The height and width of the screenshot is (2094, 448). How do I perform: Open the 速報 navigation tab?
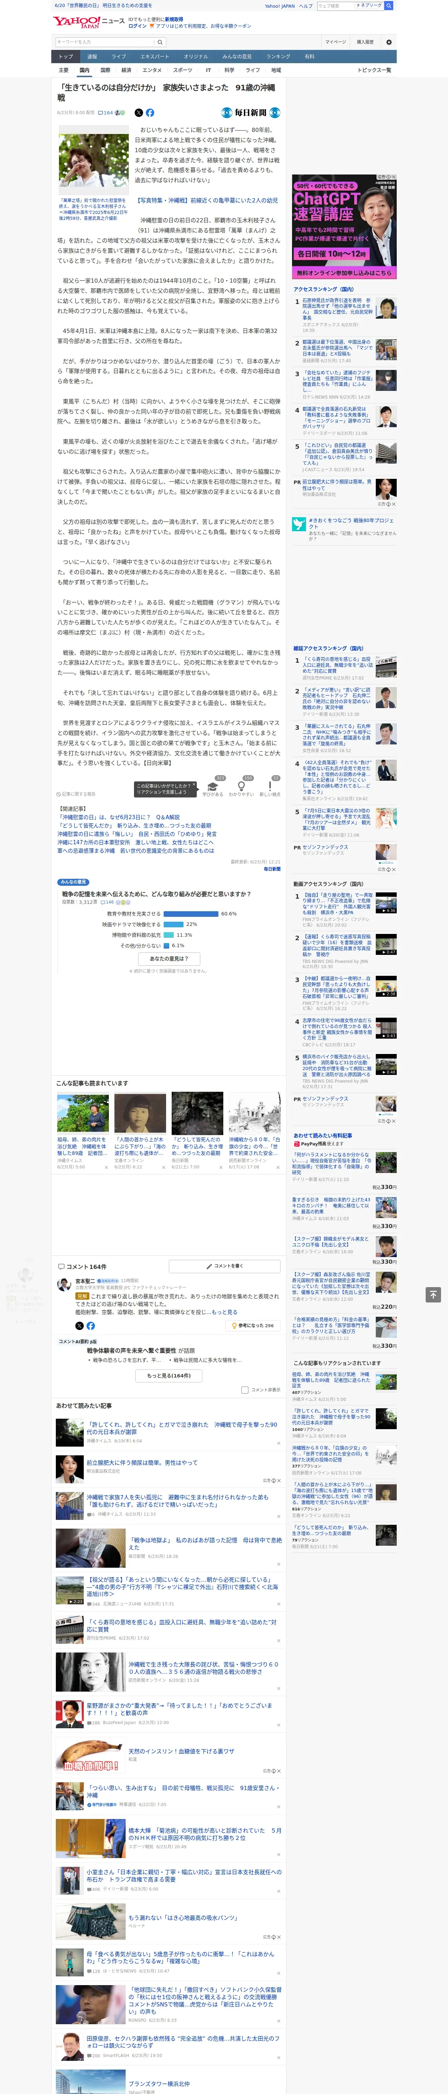92,57
